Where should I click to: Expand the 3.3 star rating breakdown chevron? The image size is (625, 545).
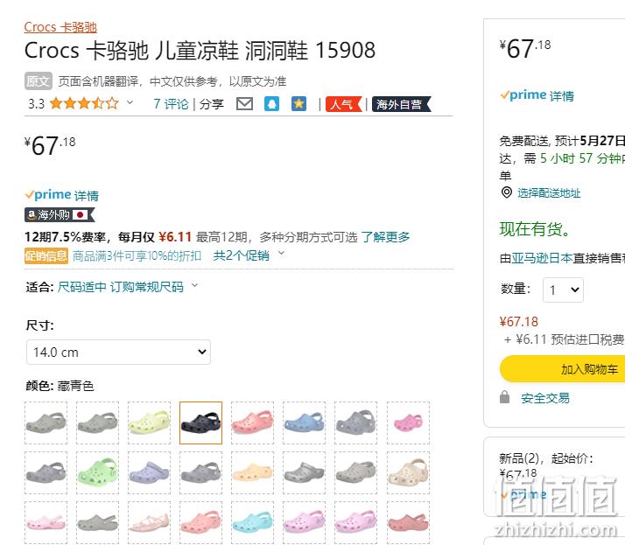(130, 102)
